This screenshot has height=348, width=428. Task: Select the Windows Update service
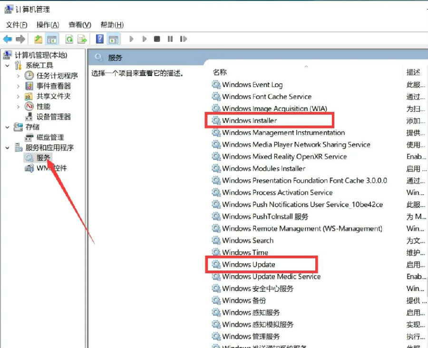(249, 264)
